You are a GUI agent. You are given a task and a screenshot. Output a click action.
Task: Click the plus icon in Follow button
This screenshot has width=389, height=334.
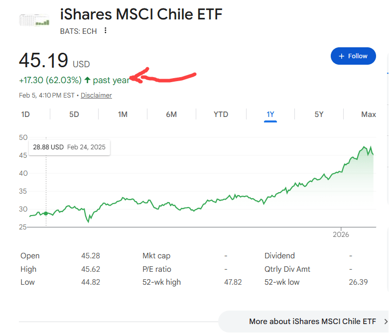[x=342, y=56]
